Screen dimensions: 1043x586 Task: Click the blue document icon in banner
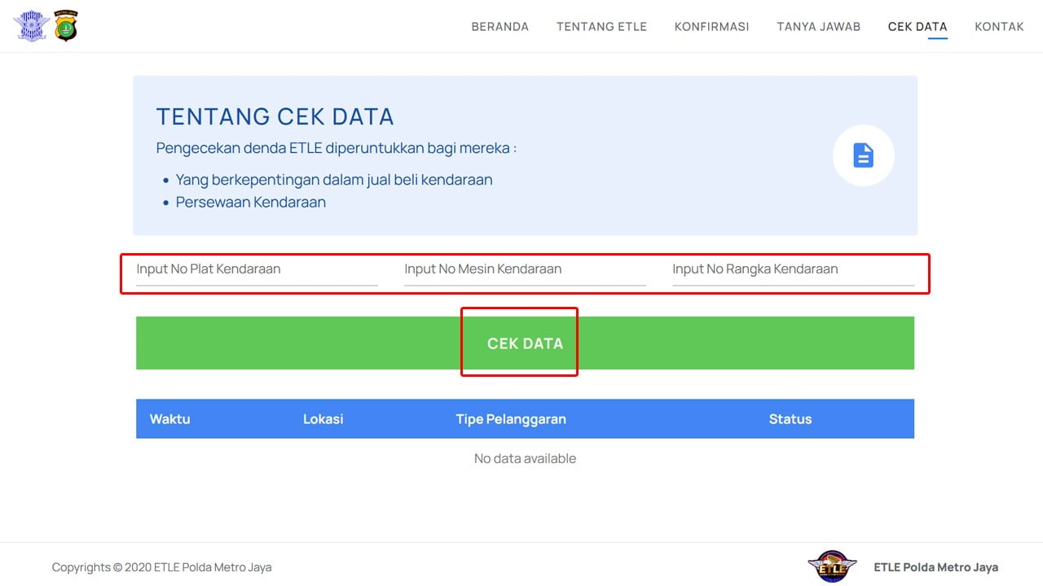(864, 155)
